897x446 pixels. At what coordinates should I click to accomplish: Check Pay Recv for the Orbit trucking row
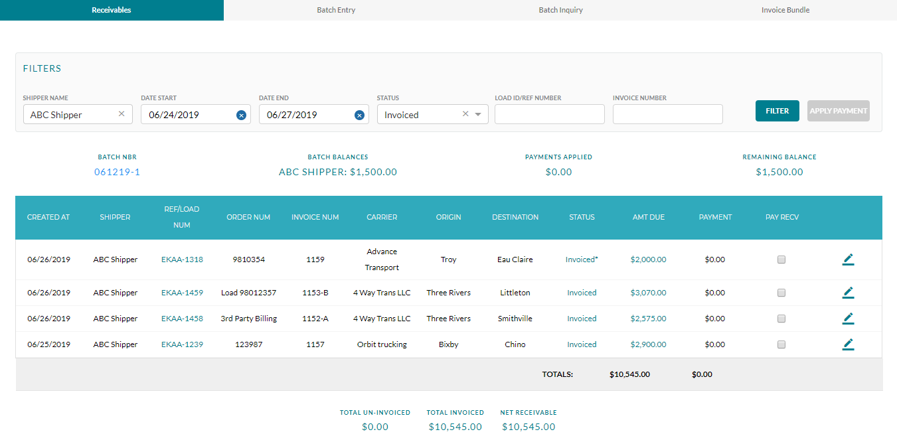pos(781,344)
